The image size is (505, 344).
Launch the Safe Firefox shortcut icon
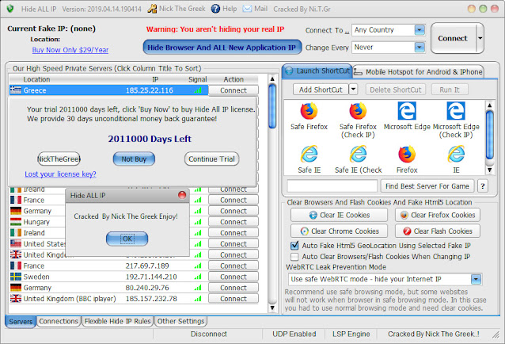pyautogui.click(x=309, y=111)
